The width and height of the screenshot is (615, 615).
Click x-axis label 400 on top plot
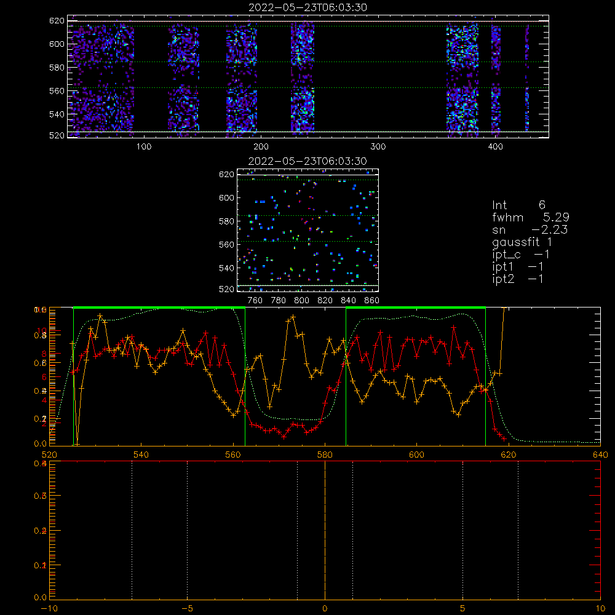point(495,147)
